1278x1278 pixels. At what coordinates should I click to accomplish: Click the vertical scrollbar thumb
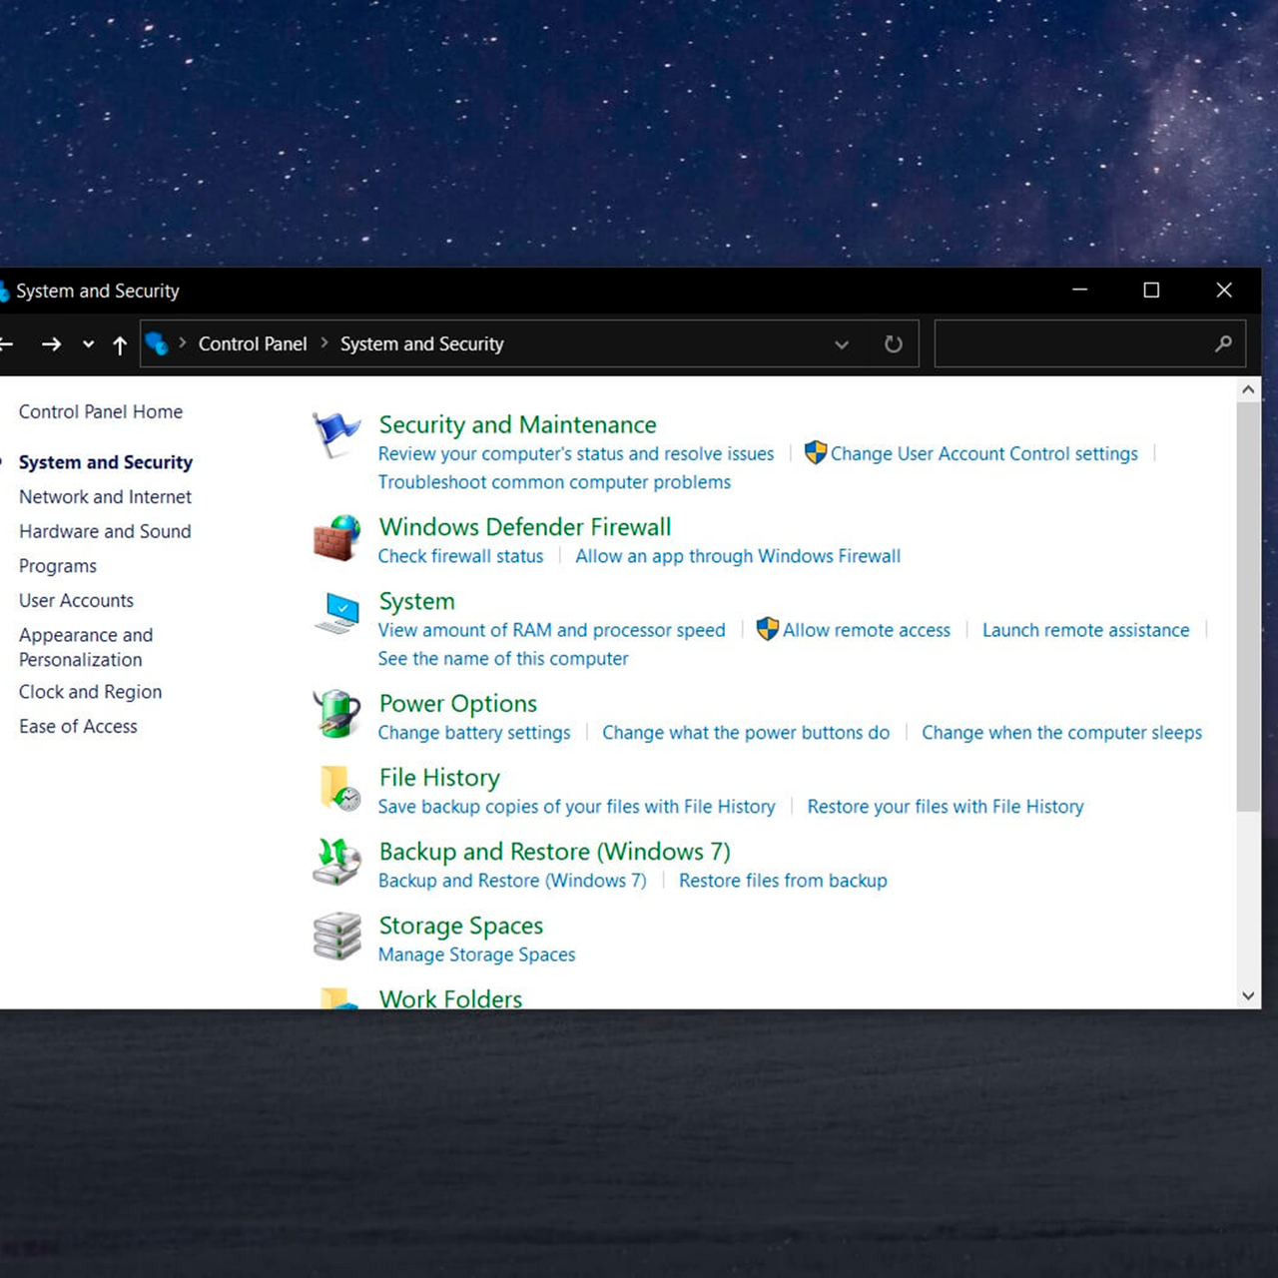[x=1248, y=607]
